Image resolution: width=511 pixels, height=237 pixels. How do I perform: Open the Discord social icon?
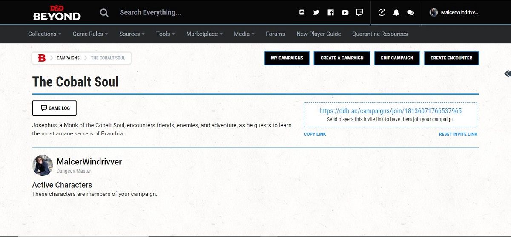click(302, 13)
